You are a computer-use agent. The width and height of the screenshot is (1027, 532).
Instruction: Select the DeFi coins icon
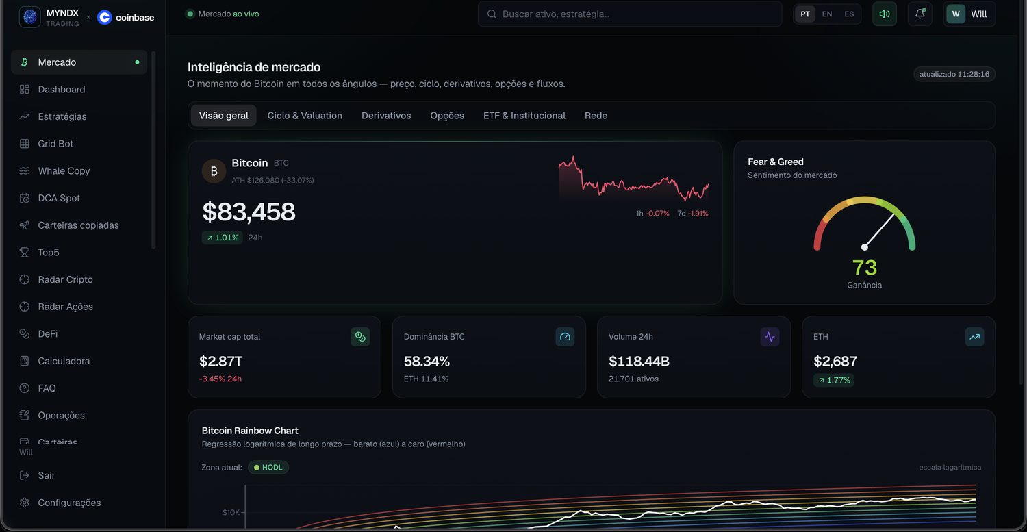pyautogui.click(x=25, y=334)
